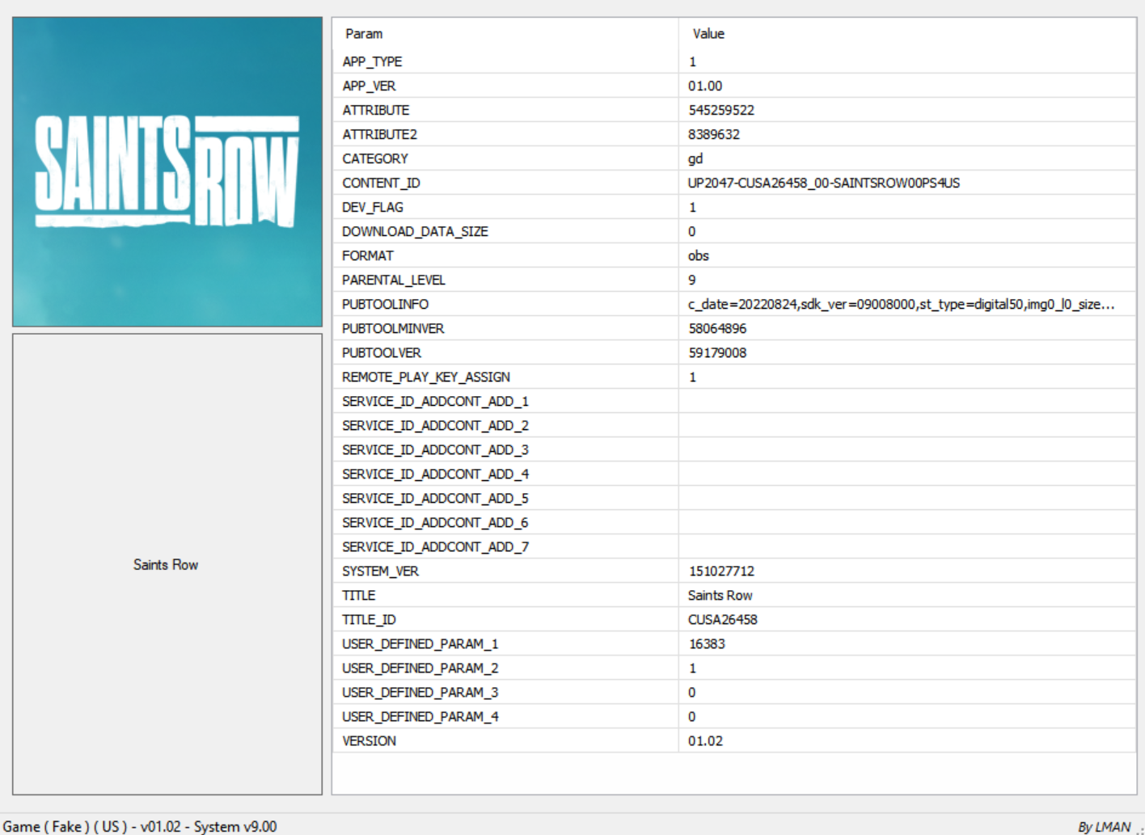
Task: Click the TITLE_ID value CUSA26458
Action: click(723, 619)
